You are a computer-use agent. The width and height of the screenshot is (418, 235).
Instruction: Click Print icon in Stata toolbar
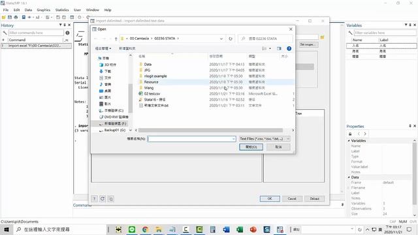coord(16,18)
